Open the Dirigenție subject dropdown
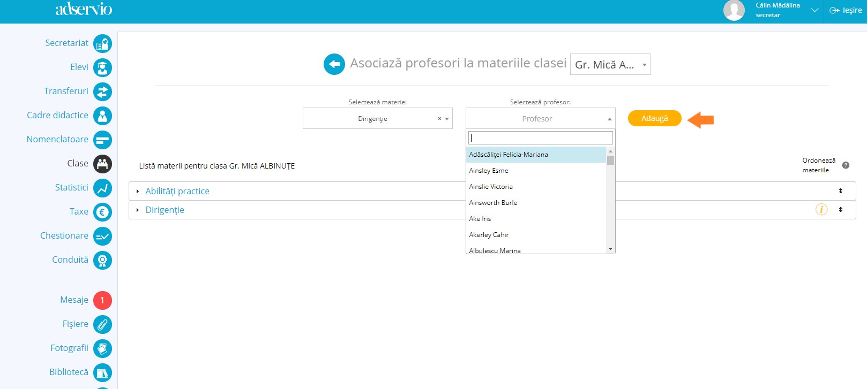The height and width of the screenshot is (389, 867). coord(378,118)
